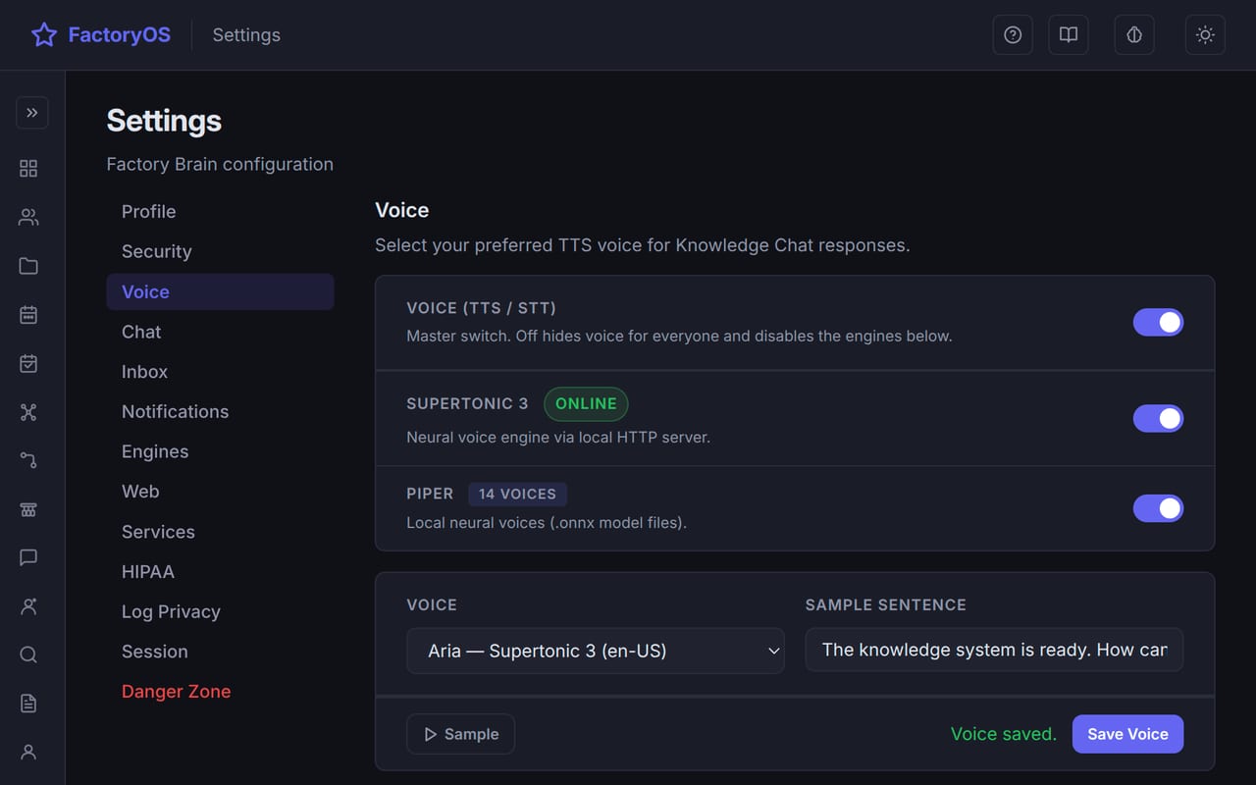Switch theme with the sun icon

pos(1205,35)
